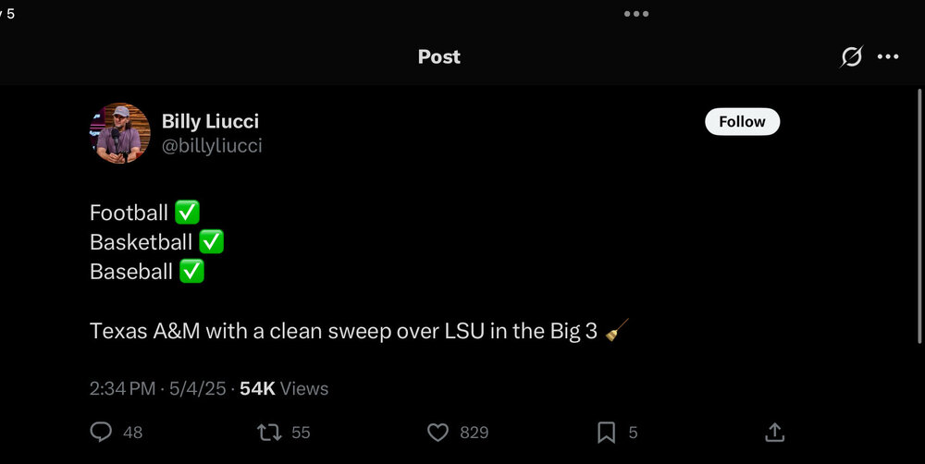Click the @billyliucci handle

pyautogui.click(x=212, y=146)
